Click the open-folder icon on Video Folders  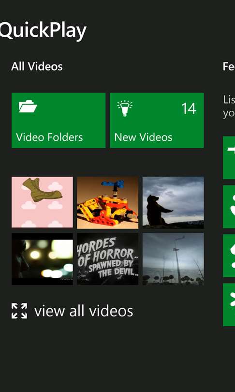(28, 106)
